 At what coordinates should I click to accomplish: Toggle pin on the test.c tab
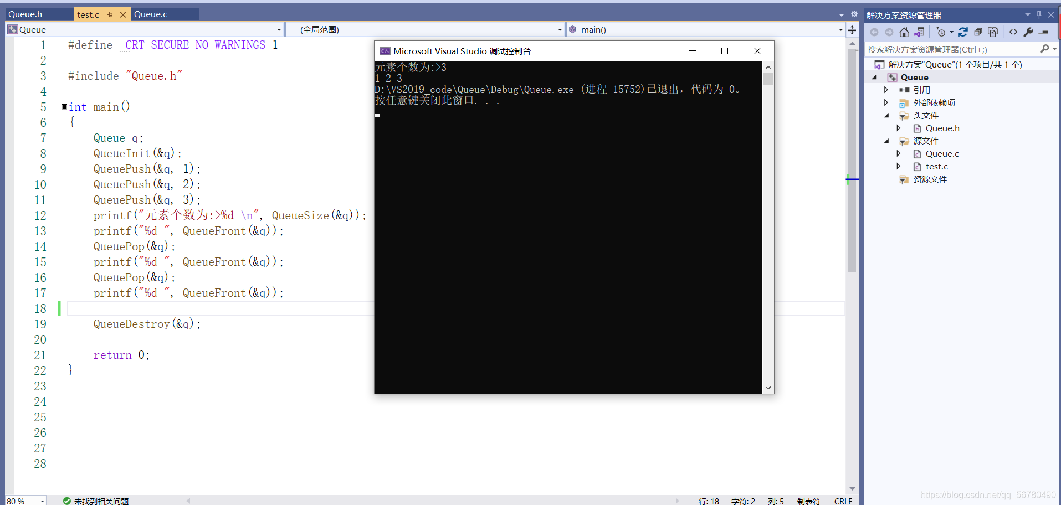(x=110, y=14)
